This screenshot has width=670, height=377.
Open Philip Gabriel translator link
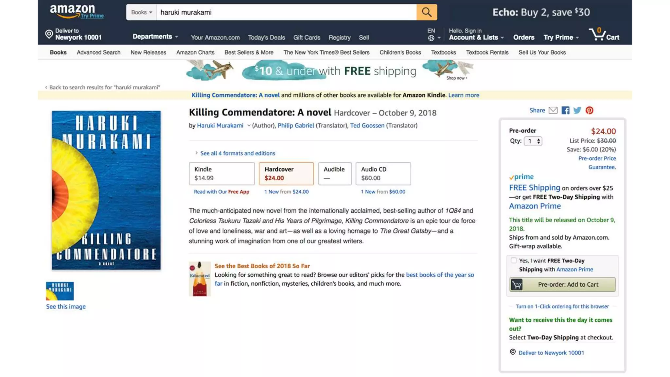(x=296, y=125)
